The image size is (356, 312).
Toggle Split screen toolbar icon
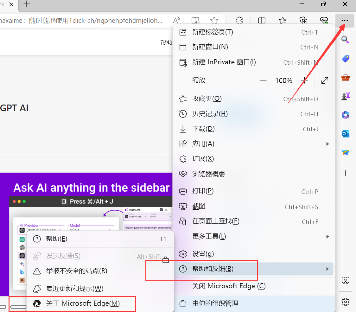261,21
